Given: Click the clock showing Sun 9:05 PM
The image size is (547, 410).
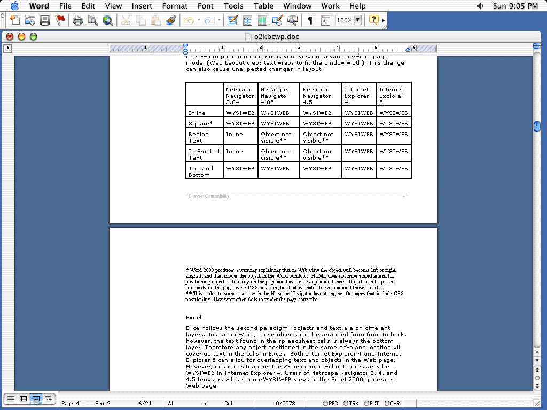Looking at the screenshot, I should [x=515, y=6].
